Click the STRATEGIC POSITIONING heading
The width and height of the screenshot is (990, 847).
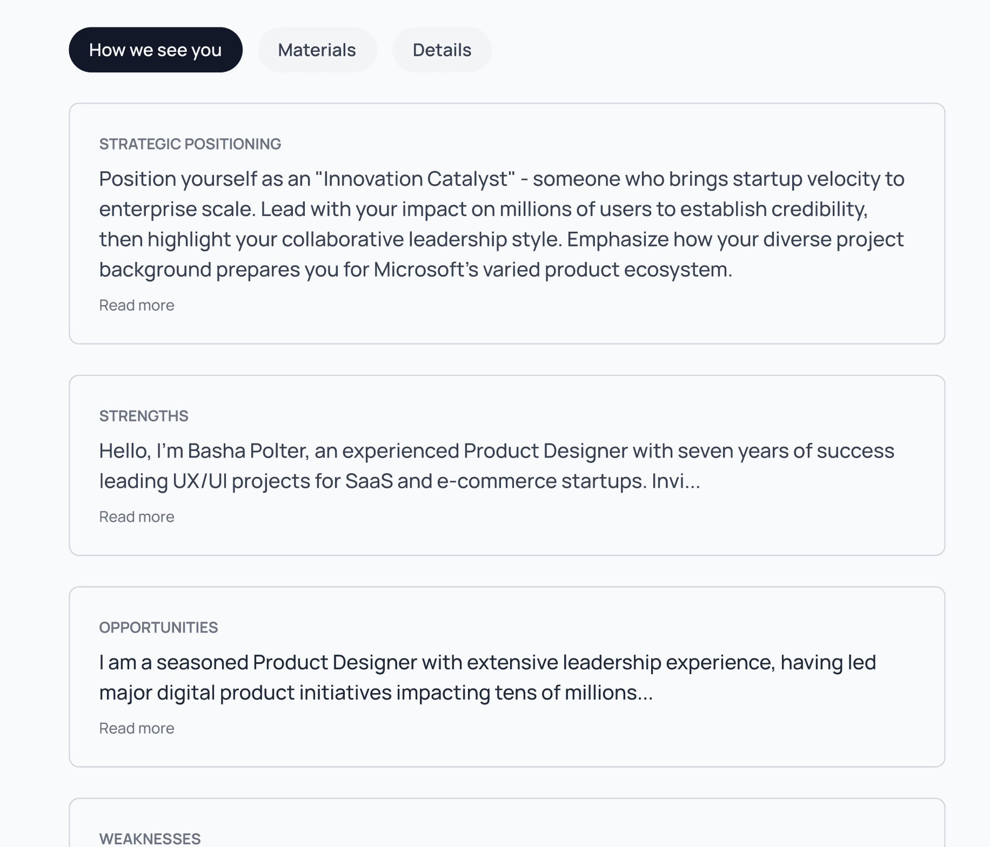coord(190,144)
